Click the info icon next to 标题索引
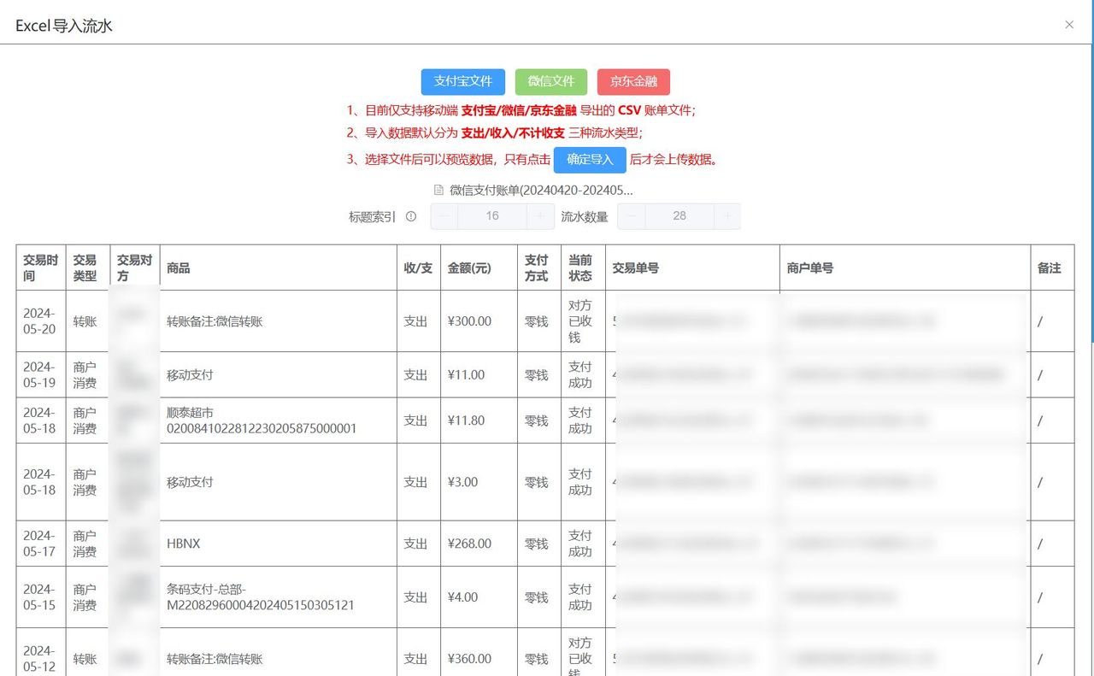Image resolution: width=1094 pixels, height=676 pixels. click(411, 216)
